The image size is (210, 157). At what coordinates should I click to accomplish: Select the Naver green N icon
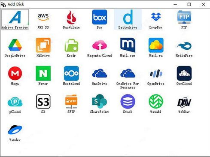click(43, 73)
